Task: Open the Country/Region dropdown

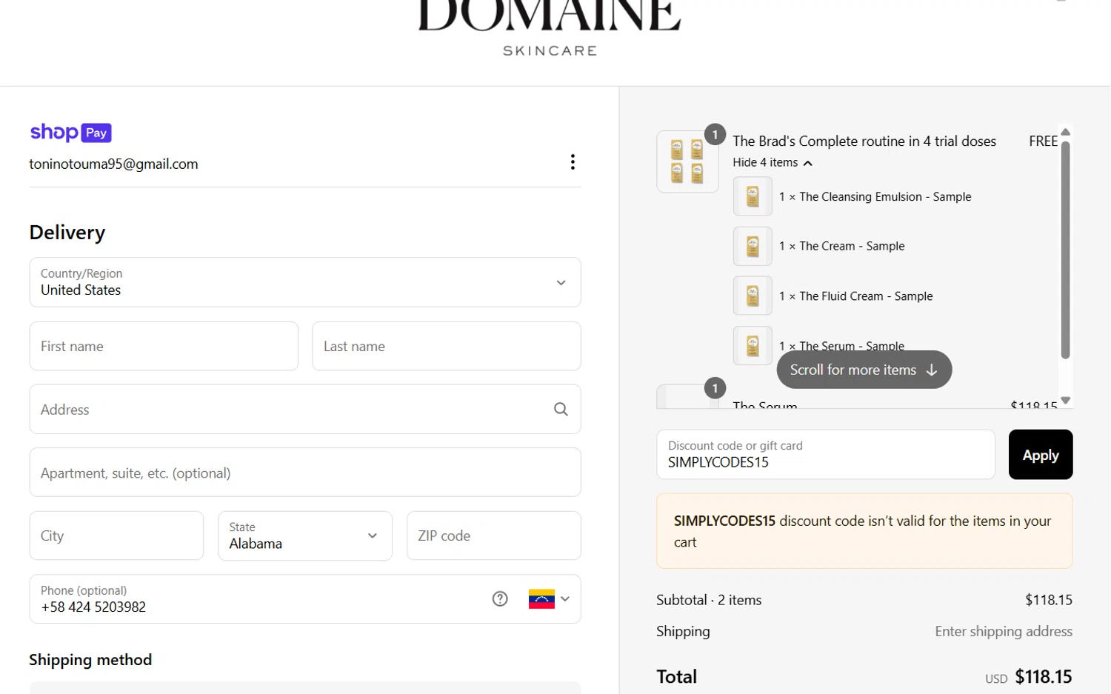Action: (x=305, y=282)
